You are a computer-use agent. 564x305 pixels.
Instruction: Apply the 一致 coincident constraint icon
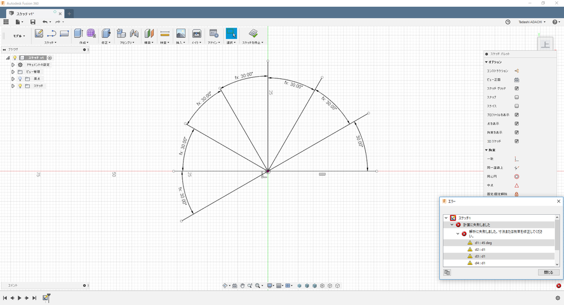click(517, 159)
